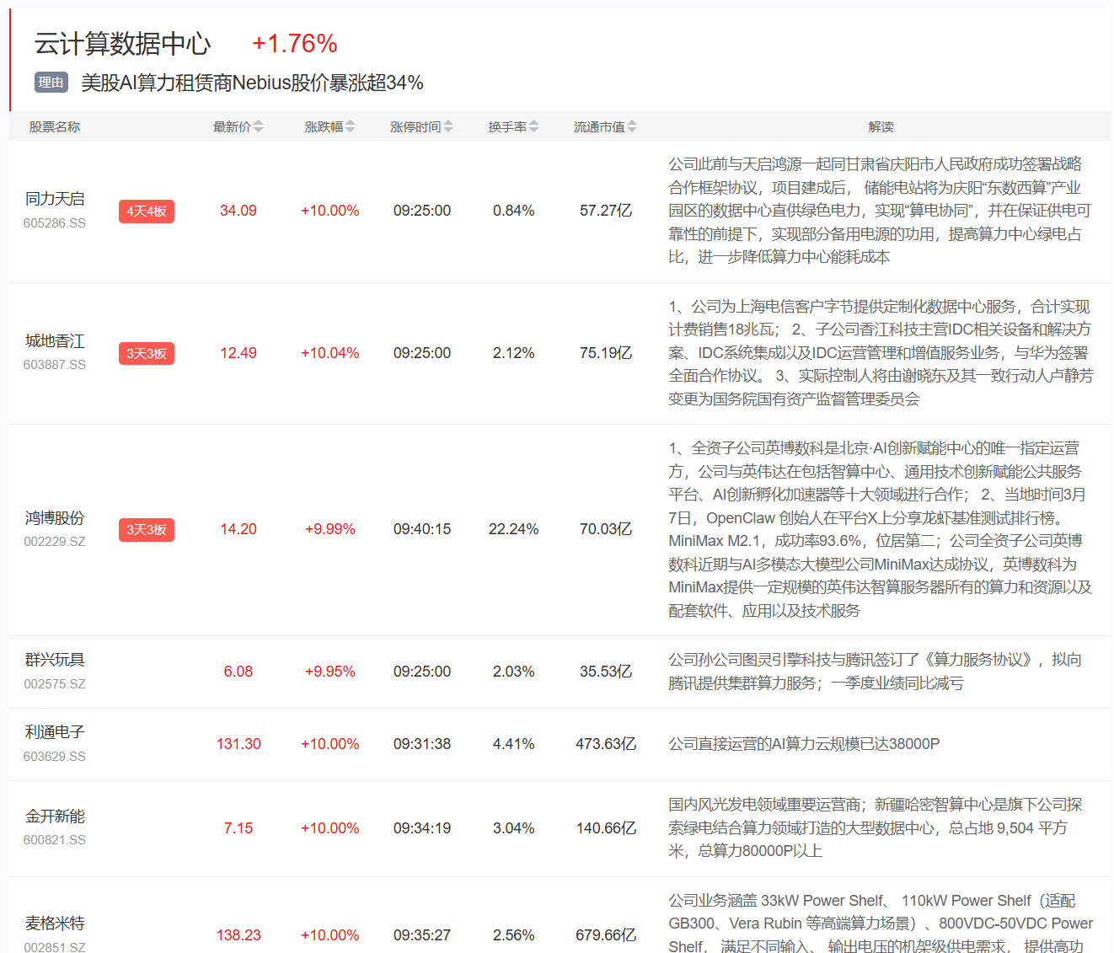Click price 6.08 for 群兴玩具
Image resolution: width=1114 pixels, height=953 pixels.
(x=238, y=672)
